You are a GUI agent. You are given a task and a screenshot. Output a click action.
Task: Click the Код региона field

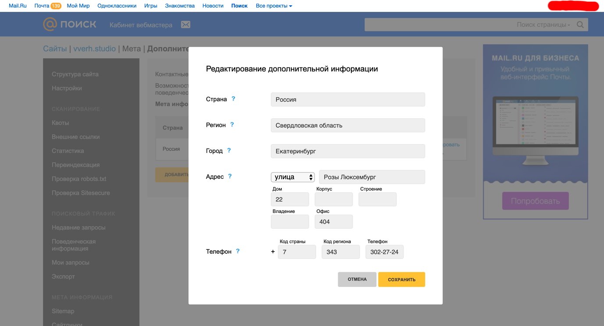coord(341,252)
